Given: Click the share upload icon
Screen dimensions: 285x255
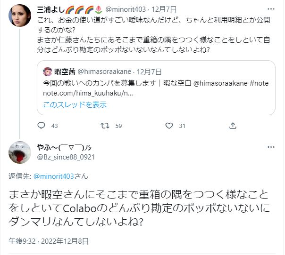Looking at the screenshot, I should (233, 126).
